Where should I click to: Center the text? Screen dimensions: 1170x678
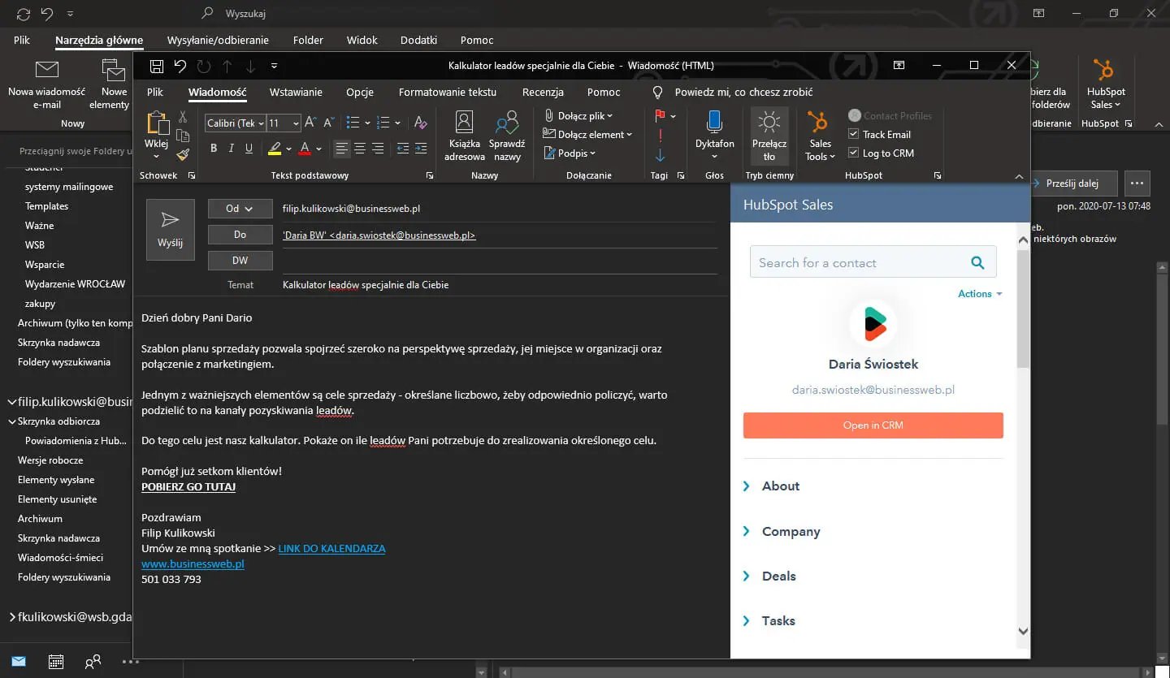[x=359, y=149]
